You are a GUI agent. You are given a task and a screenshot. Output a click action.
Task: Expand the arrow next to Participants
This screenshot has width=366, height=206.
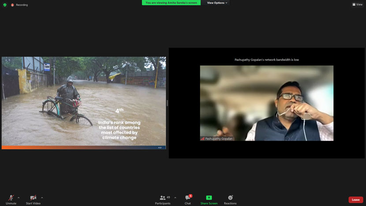tap(175, 198)
